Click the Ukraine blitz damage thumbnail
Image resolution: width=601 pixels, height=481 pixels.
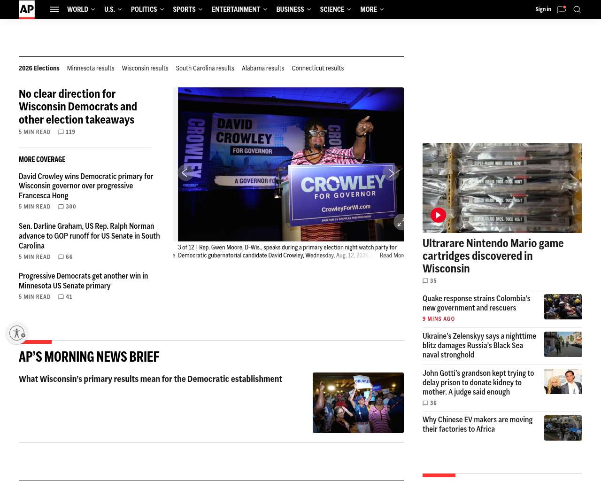563,344
